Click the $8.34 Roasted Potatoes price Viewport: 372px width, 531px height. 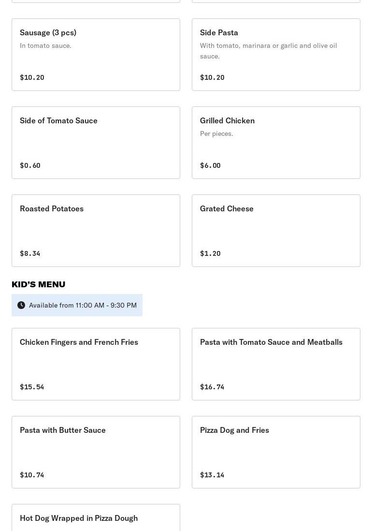pyautogui.click(x=30, y=253)
